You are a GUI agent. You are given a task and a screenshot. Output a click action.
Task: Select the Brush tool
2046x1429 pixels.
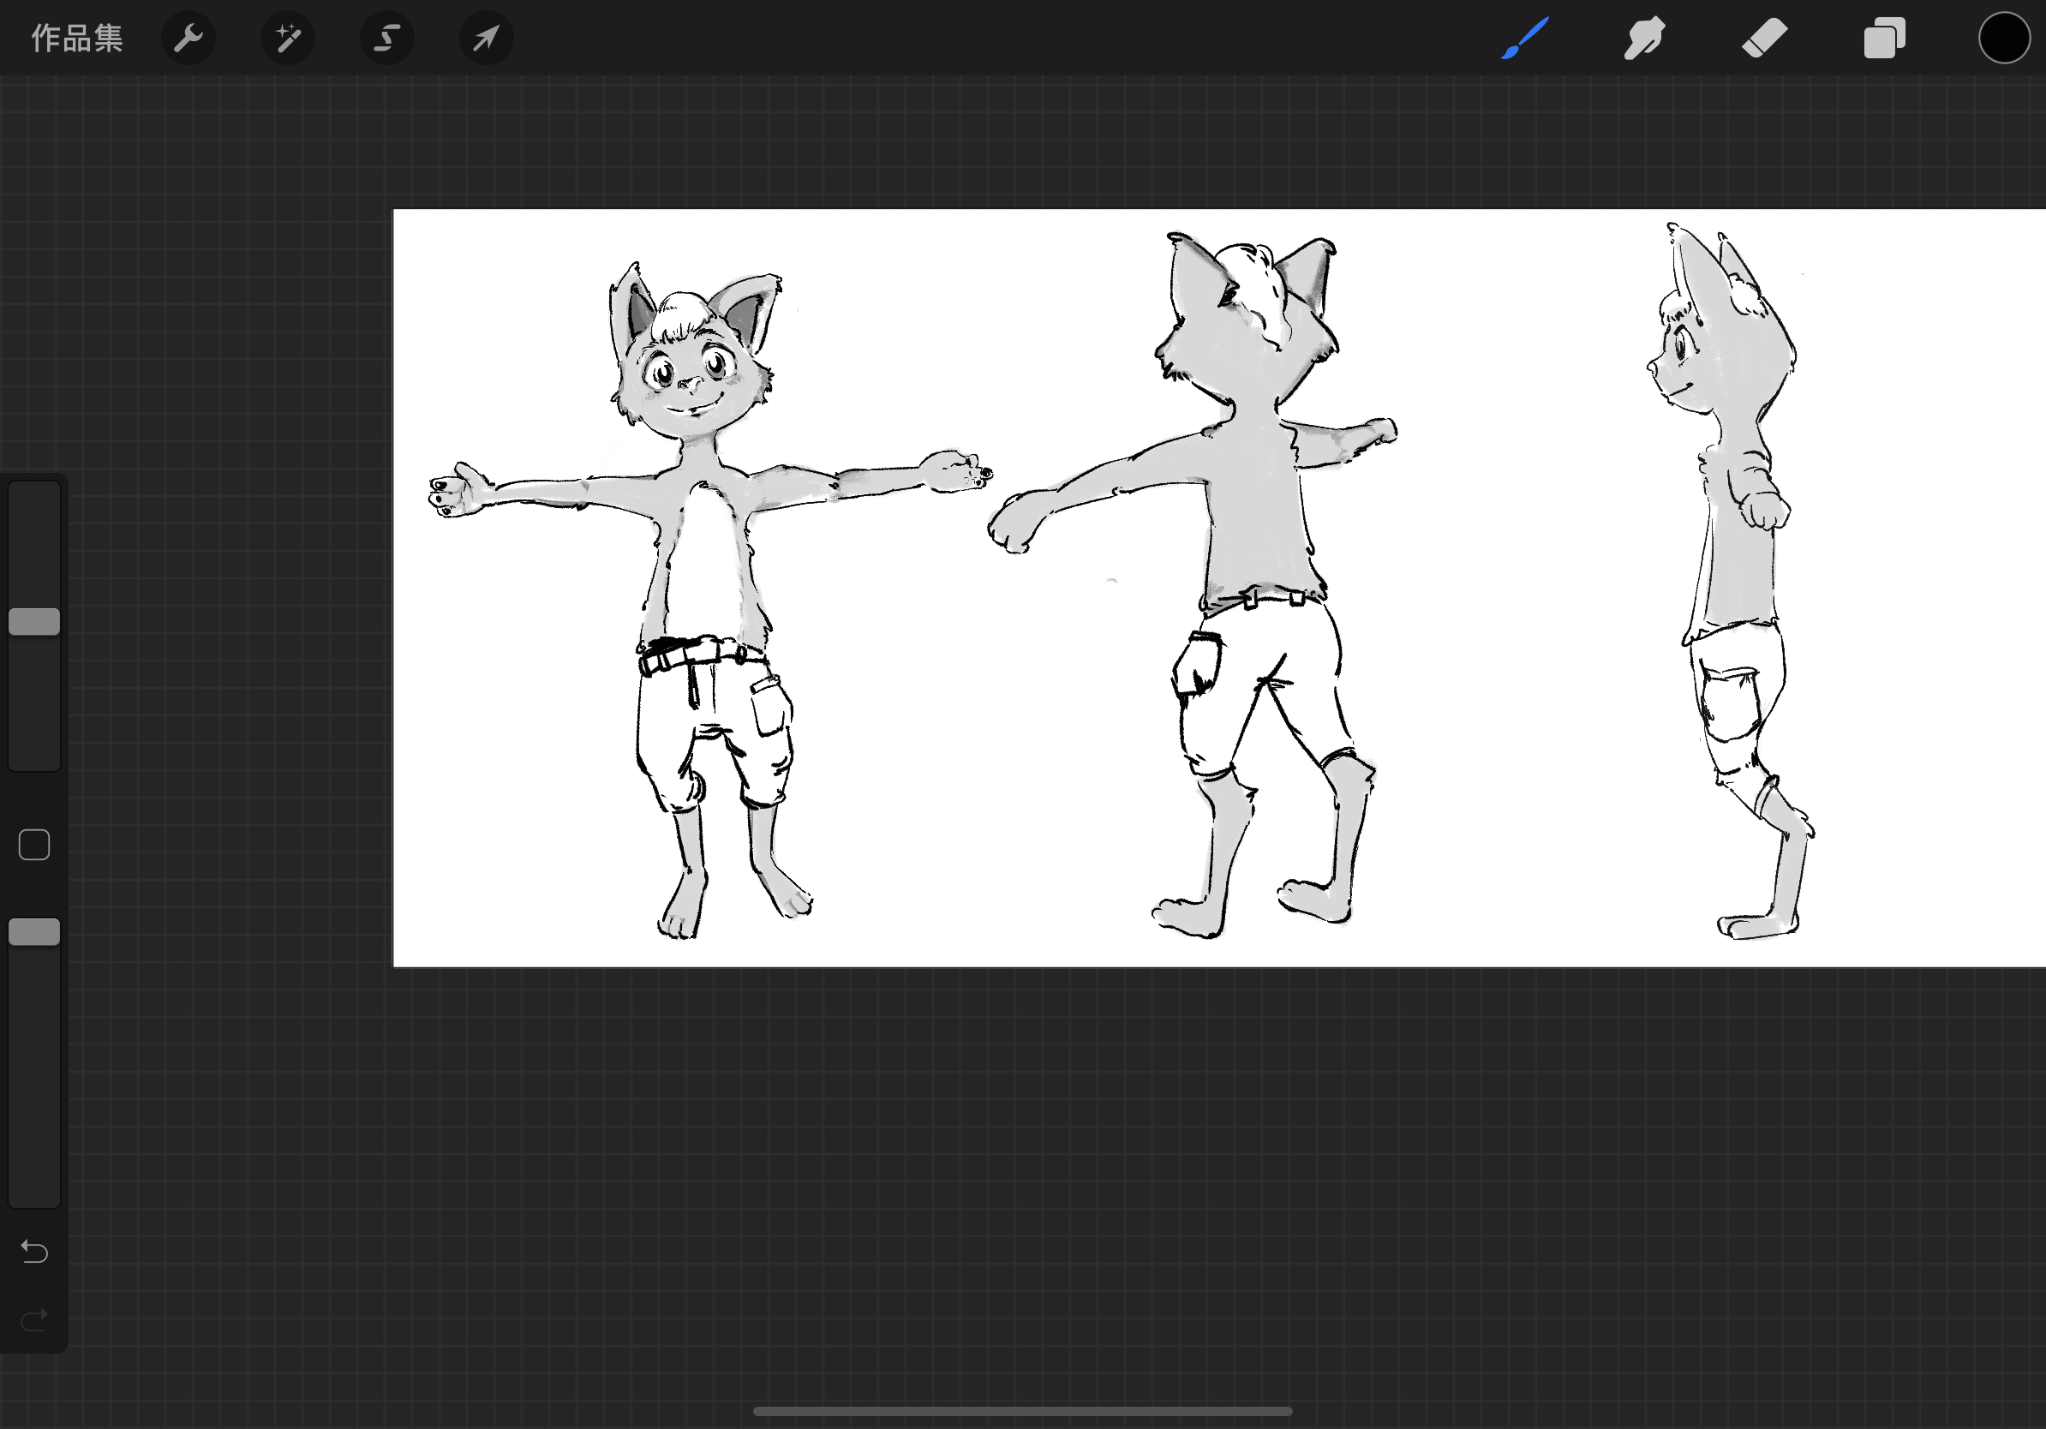click(1525, 39)
